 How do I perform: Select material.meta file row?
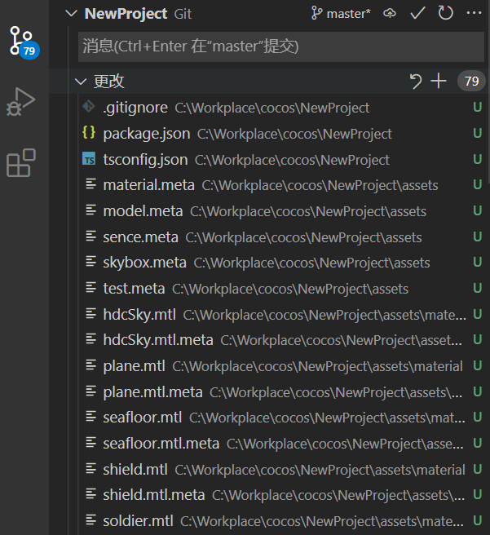click(x=283, y=185)
